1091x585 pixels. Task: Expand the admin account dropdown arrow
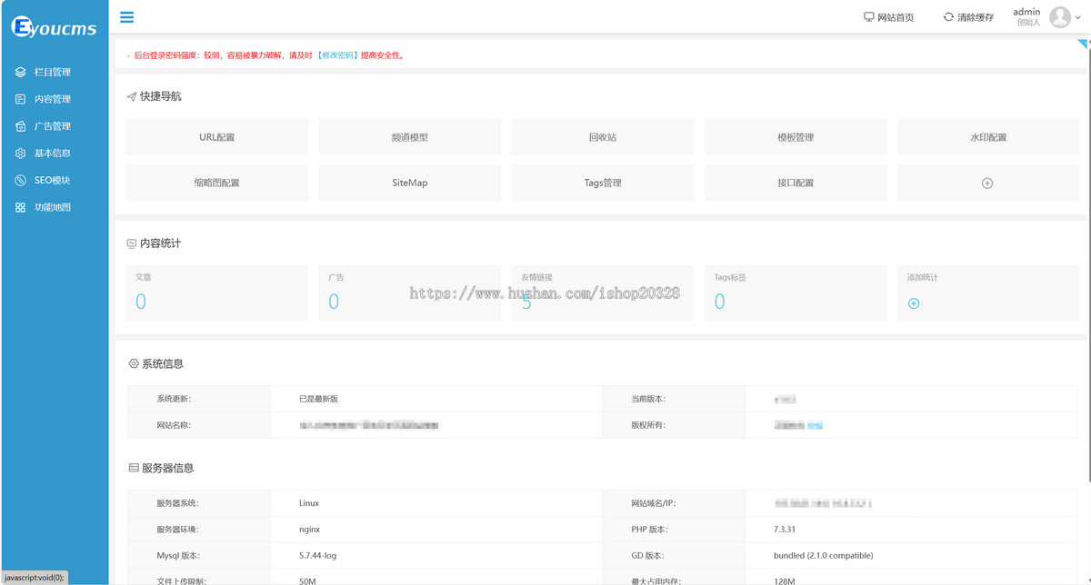1078,17
